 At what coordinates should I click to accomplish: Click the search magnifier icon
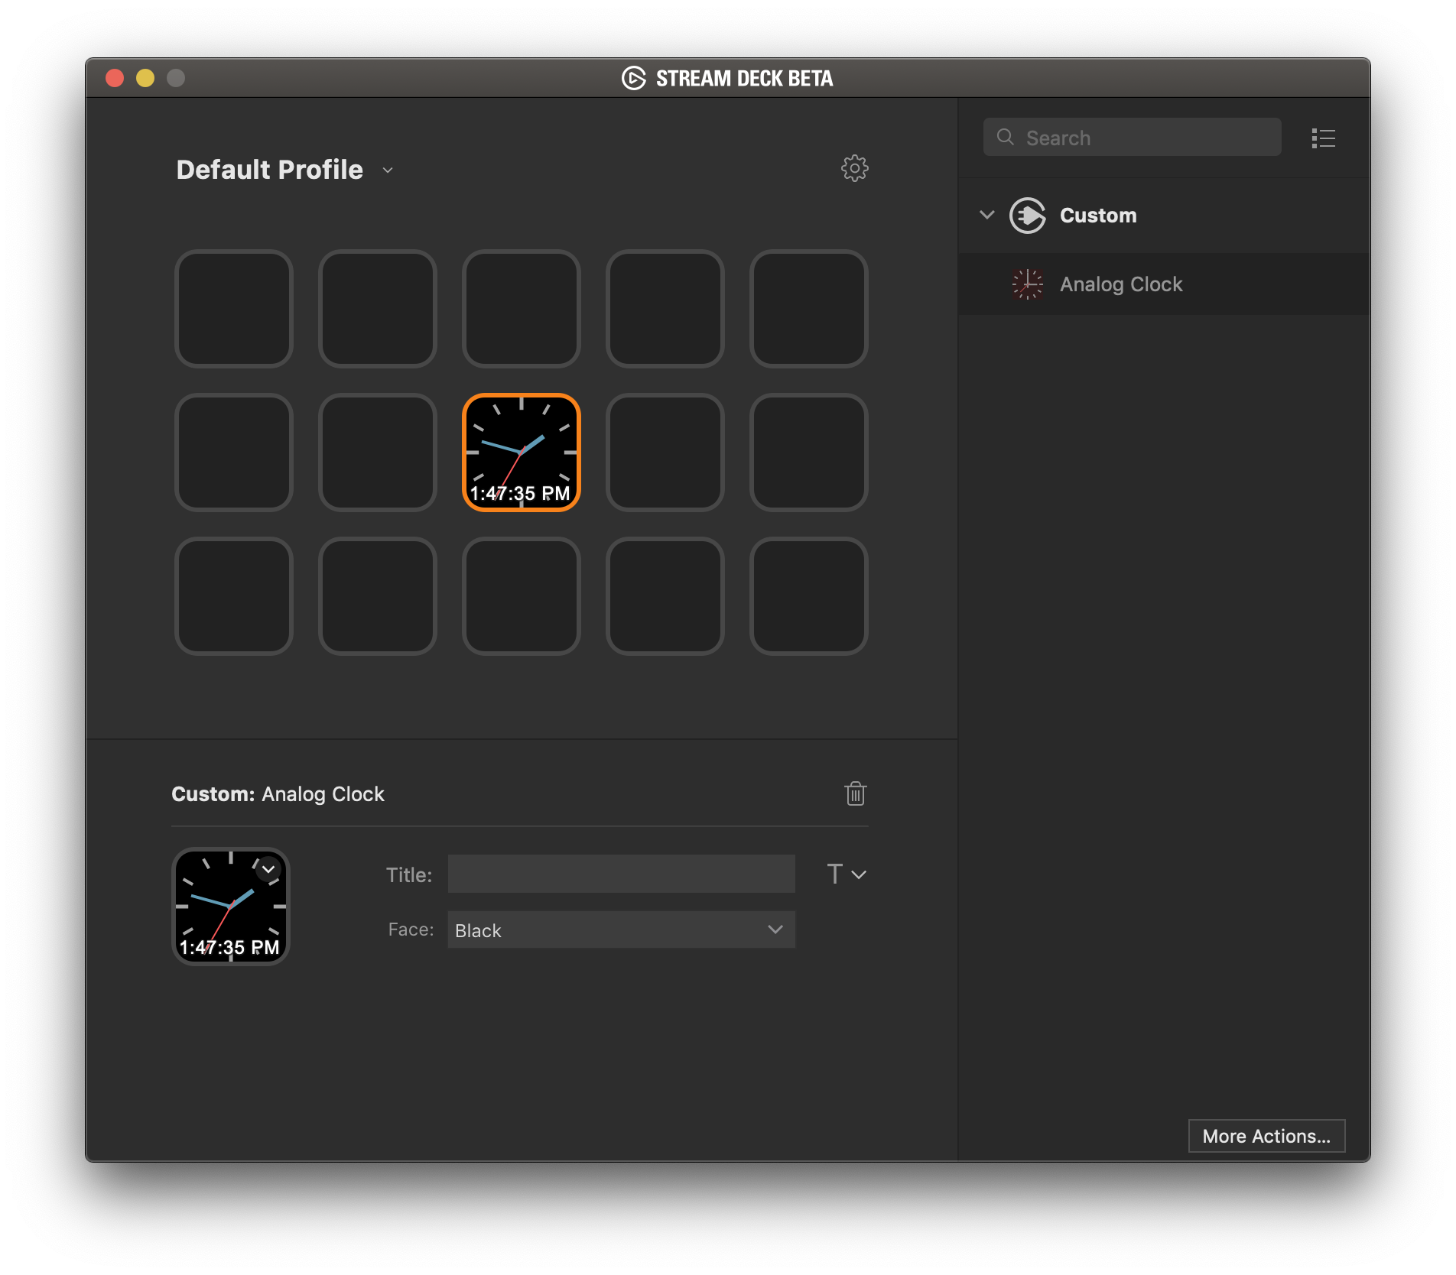1005,138
